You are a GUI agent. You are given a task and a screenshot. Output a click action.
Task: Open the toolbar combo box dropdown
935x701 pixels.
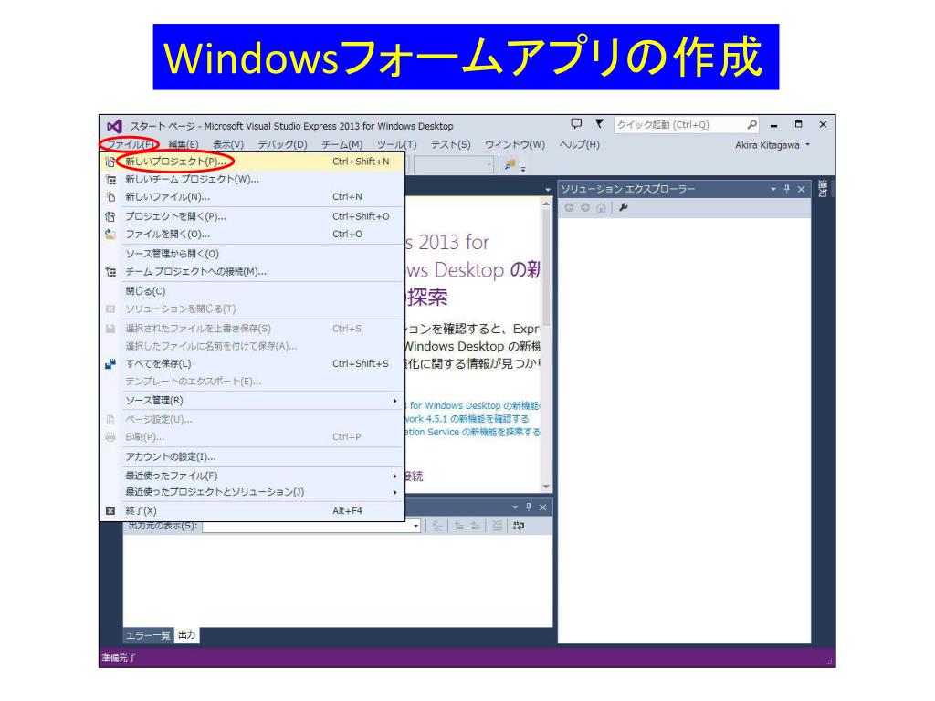(489, 164)
